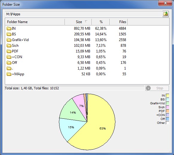Select the +MApp folder icon
This screenshot has height=155, width=174.
coord(9,74)
